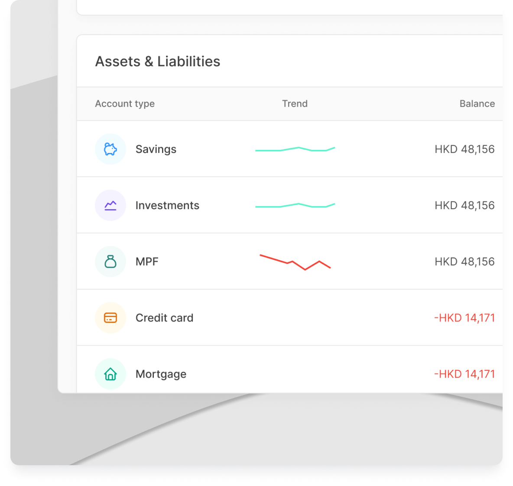Open the Investments account row label

tap(168, 205)
